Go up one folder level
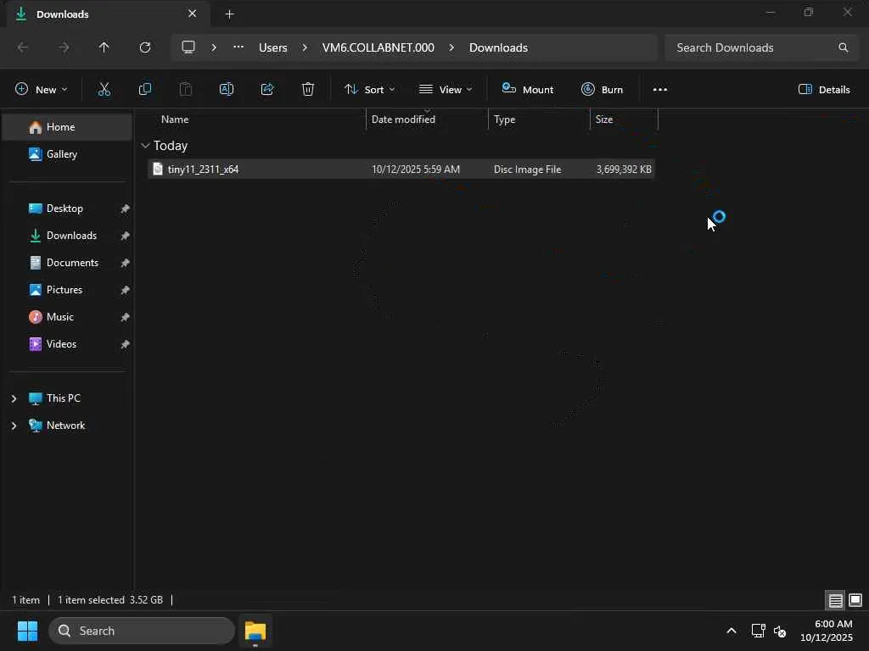The height and width of the screenshot is (651, 869). point(104,47)
